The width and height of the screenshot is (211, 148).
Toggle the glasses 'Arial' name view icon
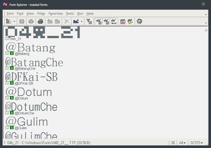pos(114,21)
